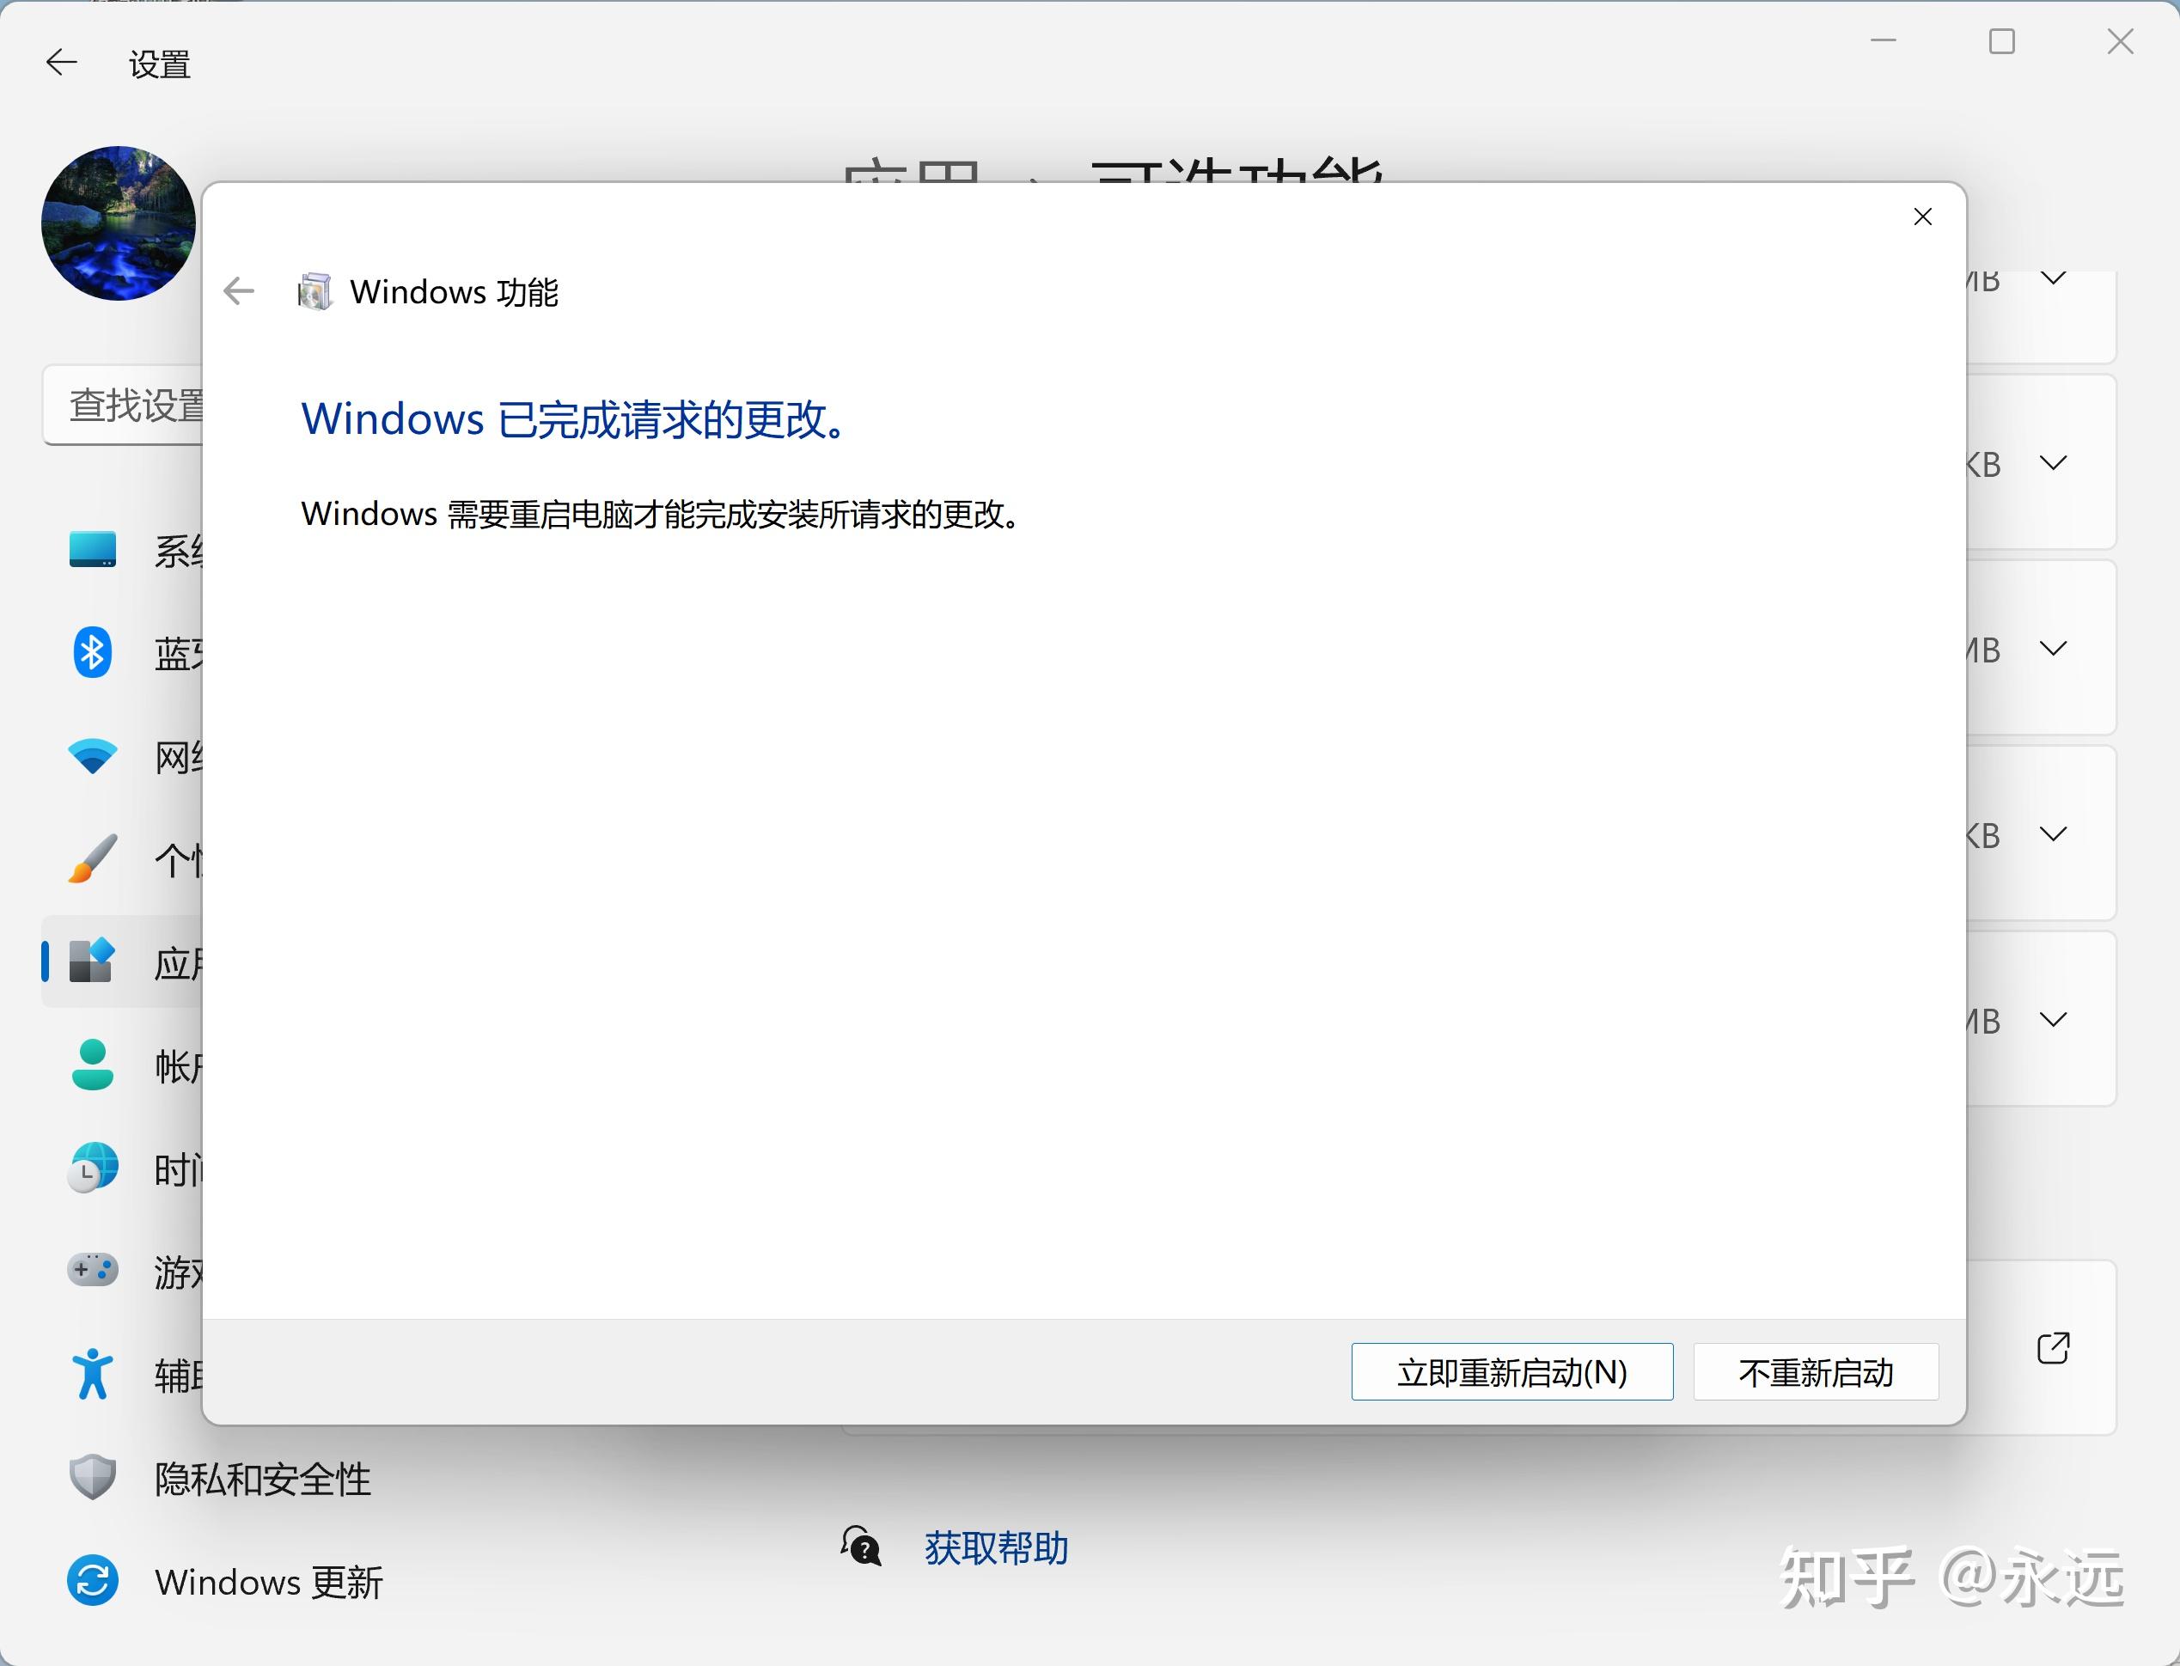Open the 系统 (System) settings icon

tap(91, 549)
